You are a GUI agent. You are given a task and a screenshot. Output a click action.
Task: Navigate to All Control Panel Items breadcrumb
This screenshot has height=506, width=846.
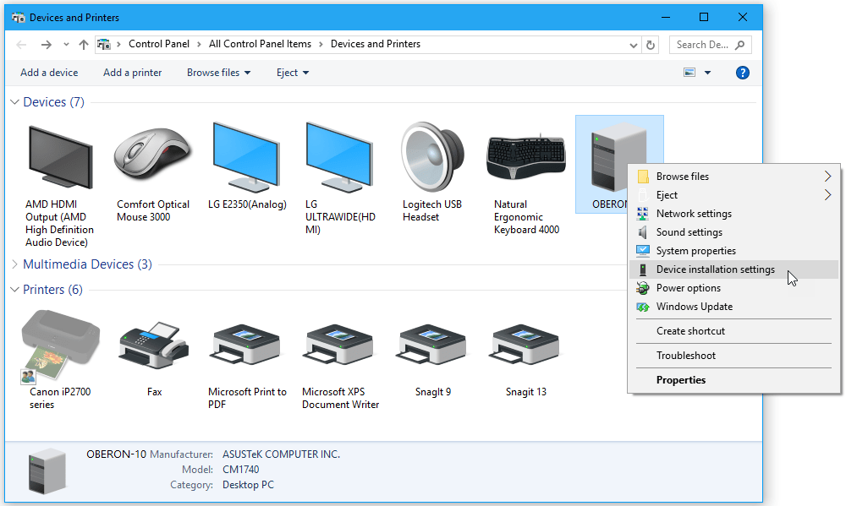[260, 44]
